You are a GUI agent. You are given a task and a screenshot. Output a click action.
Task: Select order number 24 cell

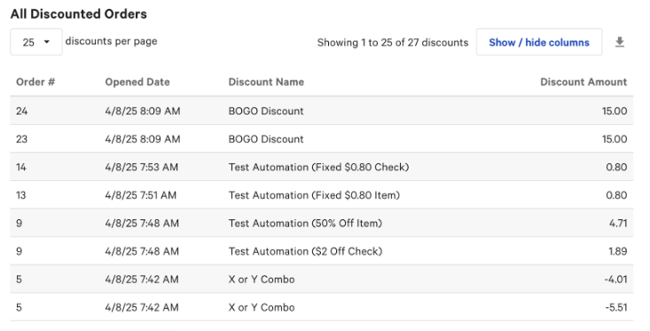tap(21, 111)
